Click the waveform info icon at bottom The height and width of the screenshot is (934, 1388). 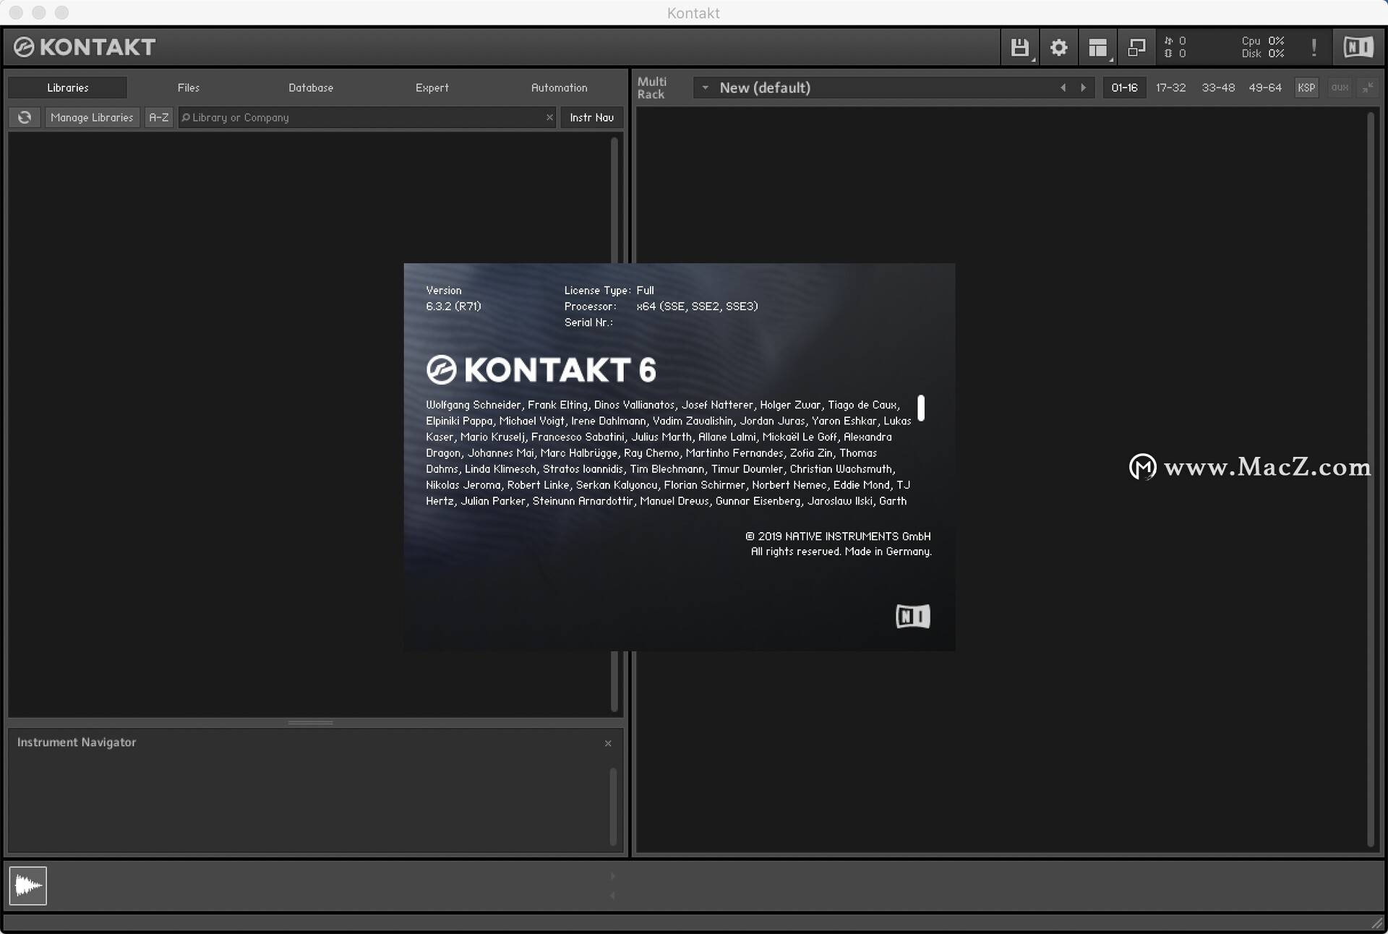pyautogui.click(x=28, y=886)
